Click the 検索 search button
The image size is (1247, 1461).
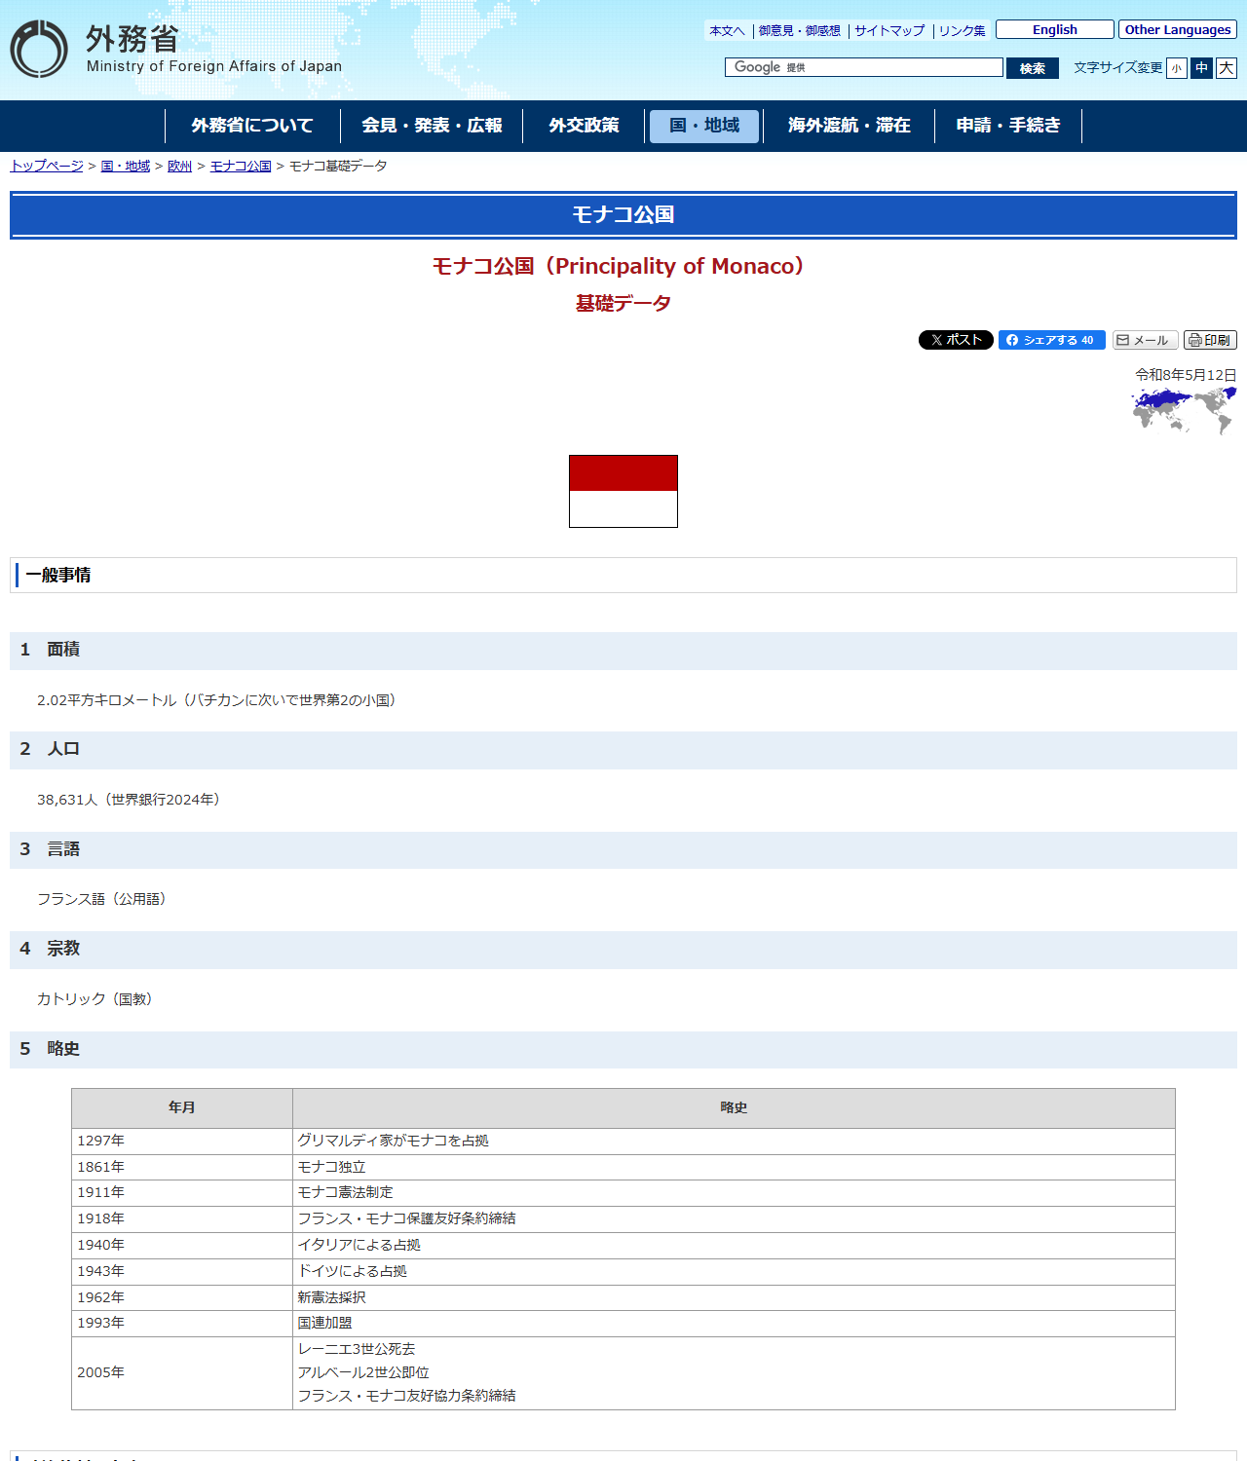coord(1033,68)
